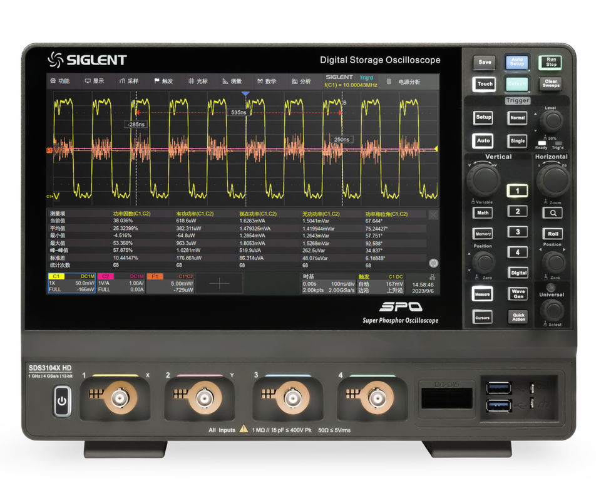This screenshot has width=601, height=495.
Task: Push the Zoom magnifier button
Action: (553, 213)
